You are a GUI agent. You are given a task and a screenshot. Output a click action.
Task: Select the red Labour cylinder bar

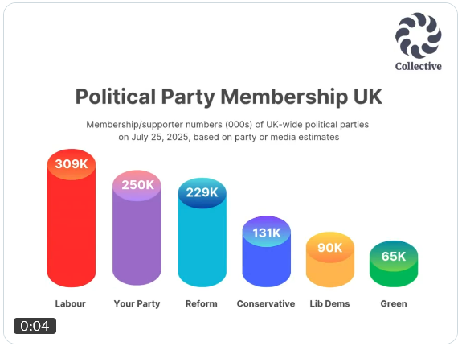click(x=72, y=218)
